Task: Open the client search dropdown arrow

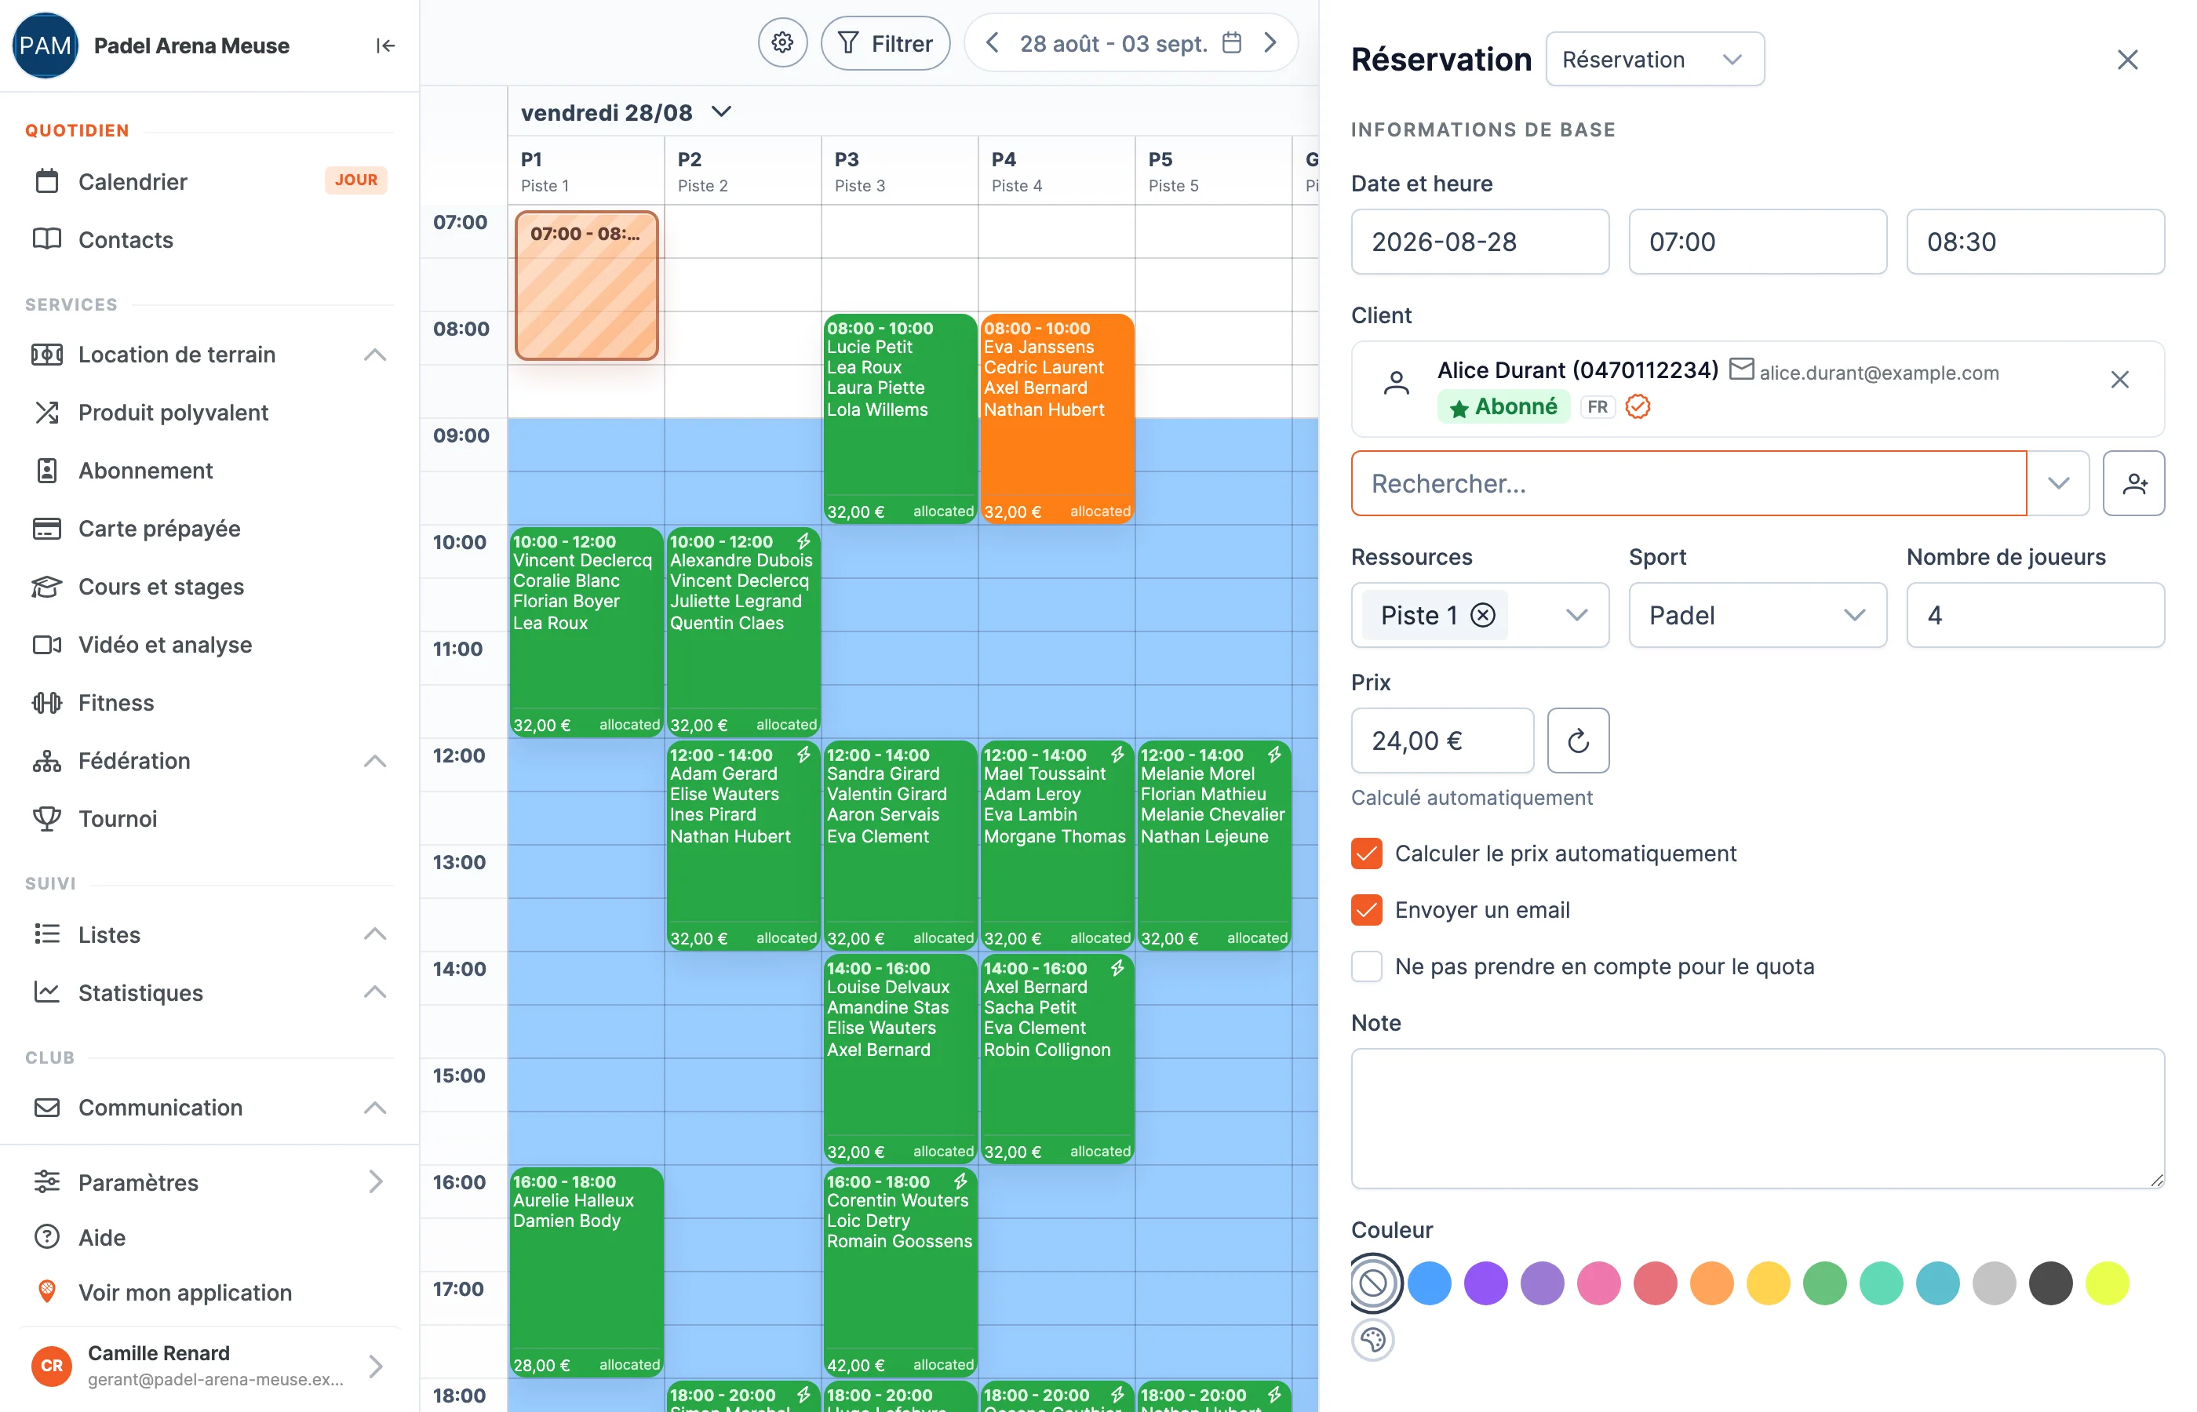Action: pos(2057,483)
